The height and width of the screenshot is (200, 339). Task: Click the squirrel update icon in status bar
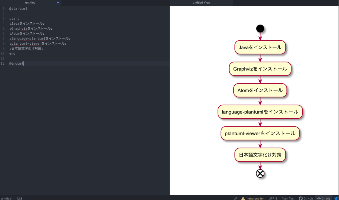[336, 198]
